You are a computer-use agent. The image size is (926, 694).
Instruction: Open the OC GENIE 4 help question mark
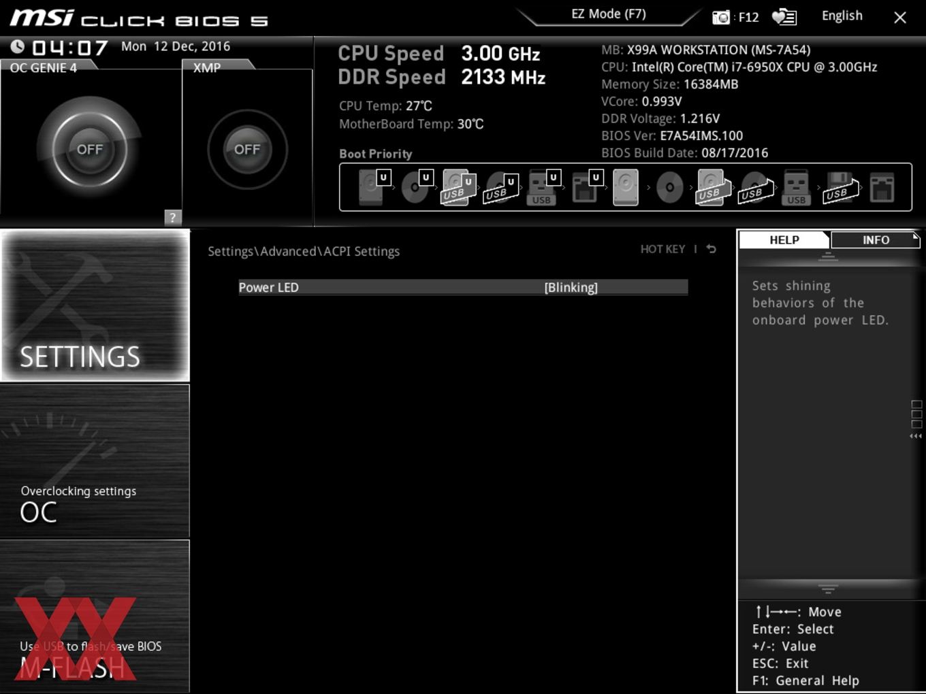173,217
